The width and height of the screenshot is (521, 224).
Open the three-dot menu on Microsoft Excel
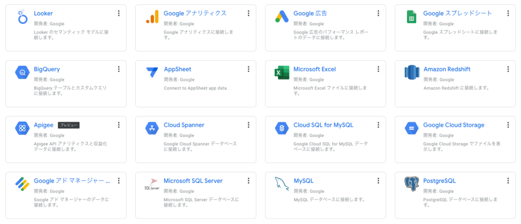[x=378, y=69]
